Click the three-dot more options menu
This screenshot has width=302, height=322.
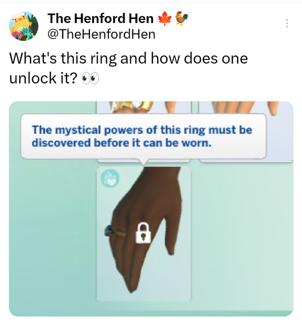point(287,23)
